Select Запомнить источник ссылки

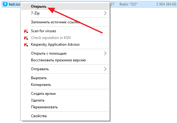pos(65,22)
